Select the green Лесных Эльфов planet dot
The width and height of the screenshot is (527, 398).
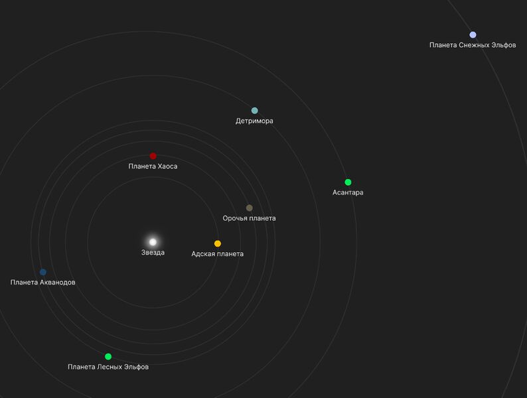(x=108, y=356)
